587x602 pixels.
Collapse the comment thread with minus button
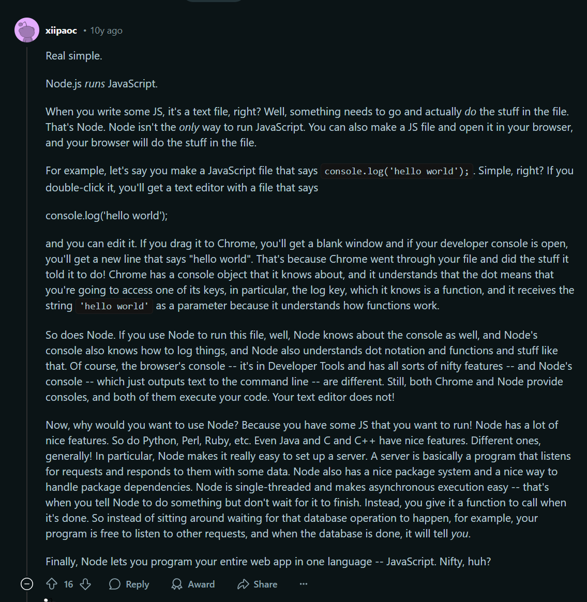click(27, 584)
